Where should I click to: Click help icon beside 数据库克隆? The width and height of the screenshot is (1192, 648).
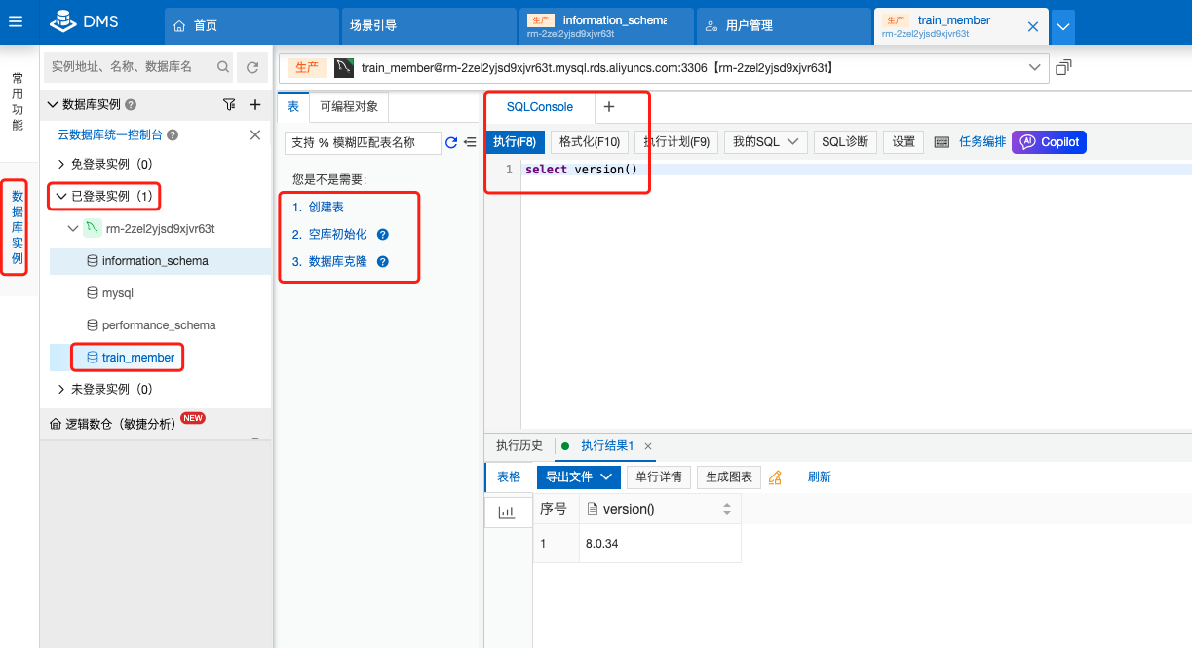tap(383, 262)
